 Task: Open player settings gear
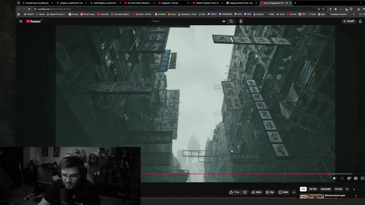coord(349,179)
